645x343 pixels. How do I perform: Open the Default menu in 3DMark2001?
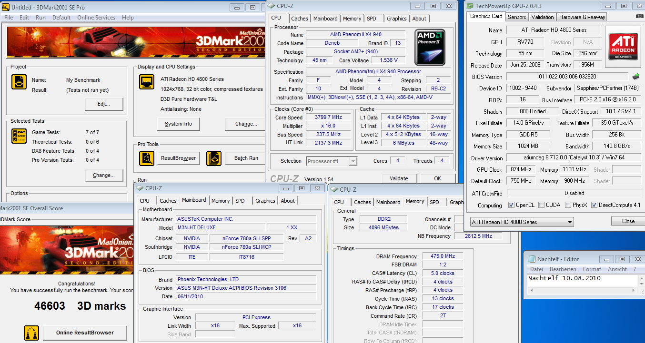(61, 18)
